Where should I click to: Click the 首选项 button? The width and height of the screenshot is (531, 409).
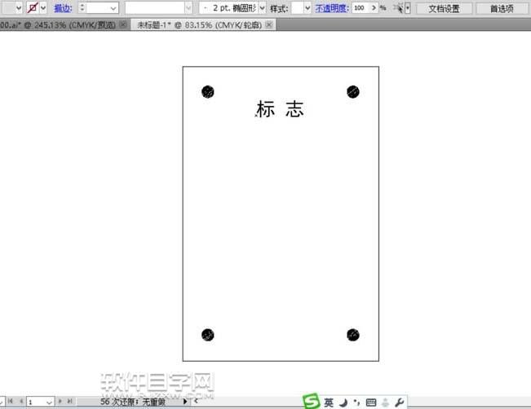click(x=502, y=8)
